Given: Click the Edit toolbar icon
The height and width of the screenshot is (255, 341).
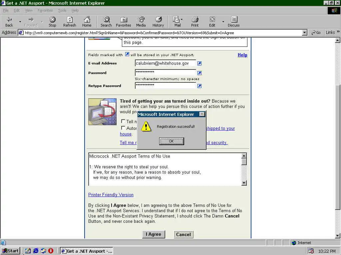Looking at the screenshot, I should tap(212, 22).
